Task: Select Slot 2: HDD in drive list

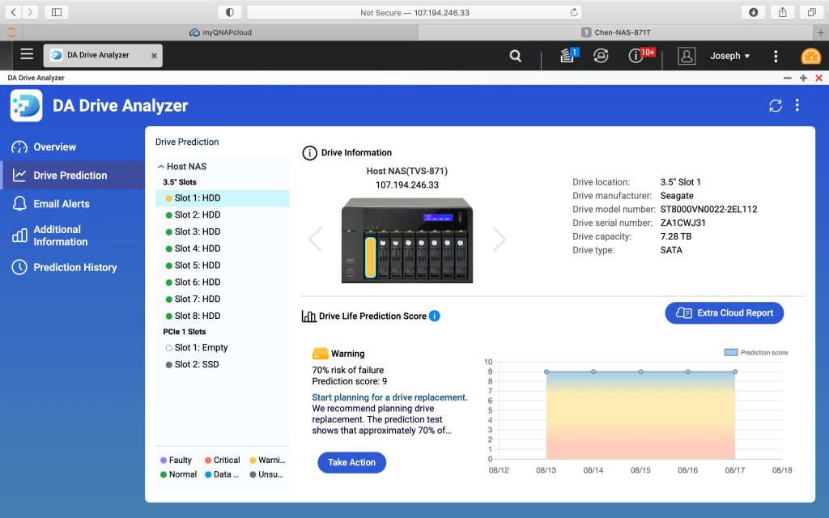Action: pyautogui.click(x=223, y=214)
